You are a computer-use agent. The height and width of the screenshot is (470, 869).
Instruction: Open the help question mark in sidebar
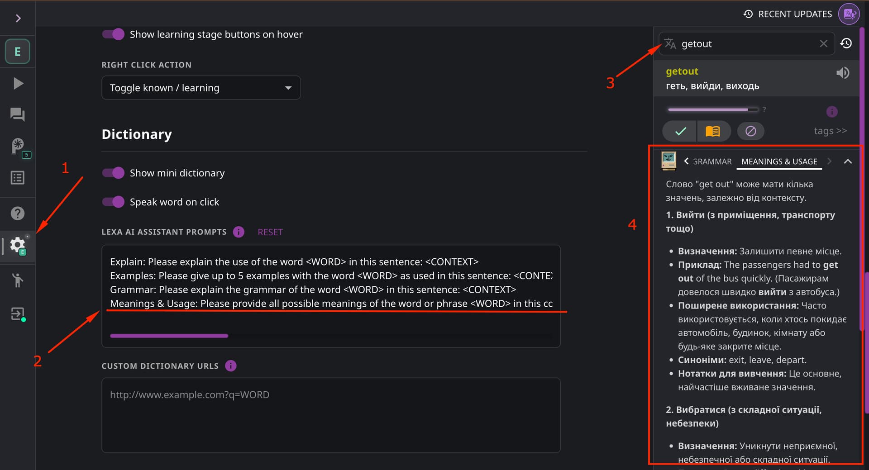click(18, 213)
